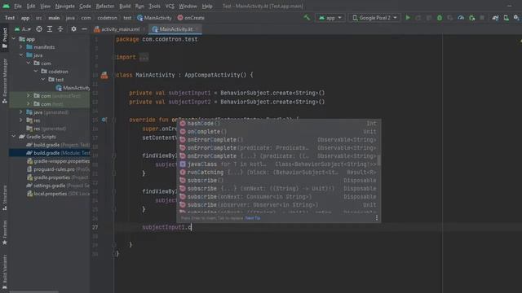Click the completion popup vertical scrollbar
Screen dimensions: 522x293
(x=379, y=160)
